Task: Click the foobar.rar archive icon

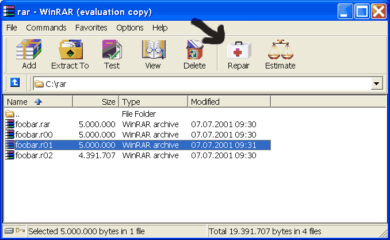Action: point(10,124)
